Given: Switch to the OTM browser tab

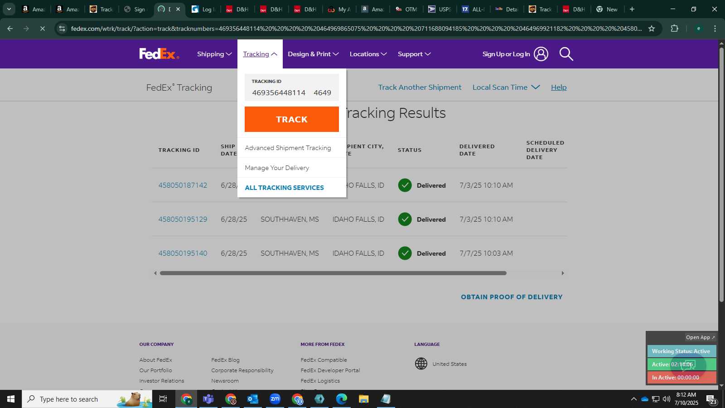Looking at the screenshot, I should pos(406,9).
